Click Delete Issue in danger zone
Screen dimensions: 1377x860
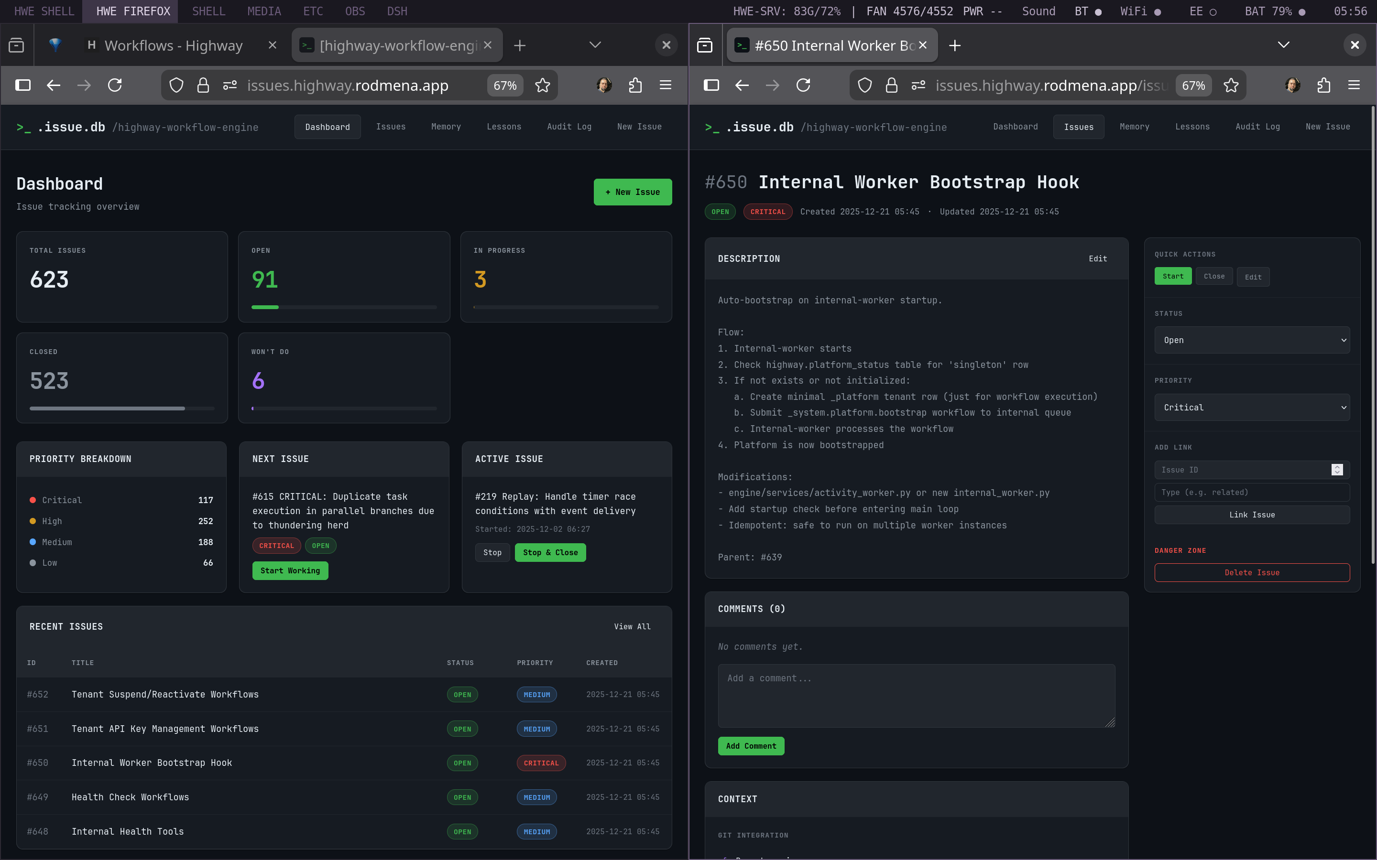point(1252,573)
